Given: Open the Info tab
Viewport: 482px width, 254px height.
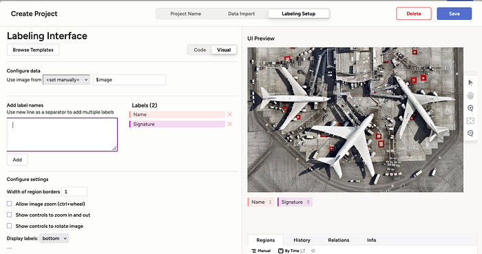Looking at the screenshot, I should 371,240.
